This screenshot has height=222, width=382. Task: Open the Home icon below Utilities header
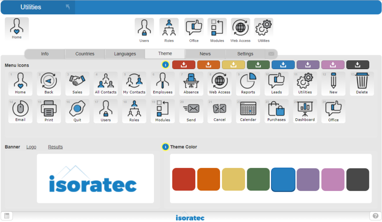tap(17, 29)
